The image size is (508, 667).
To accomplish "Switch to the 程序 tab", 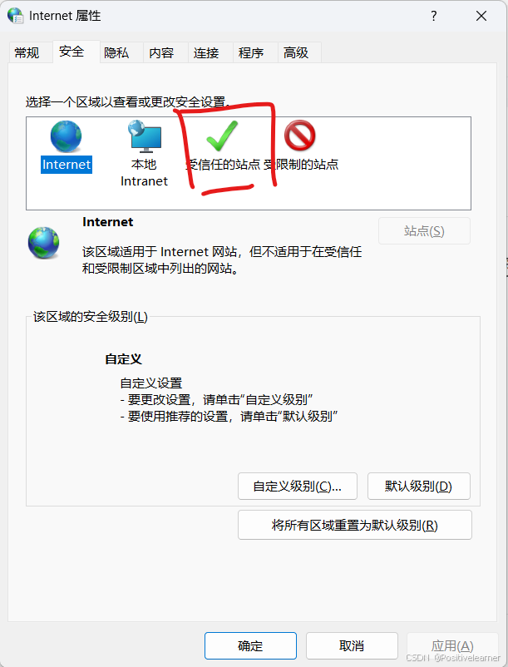I will coord(251,52).
